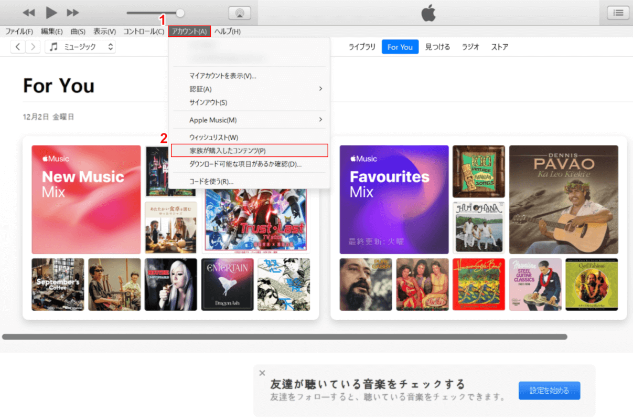The width and height of the screenshot is (633, 420).
Task: Open the AirPlay output button
Action: (x=240, y=13)
